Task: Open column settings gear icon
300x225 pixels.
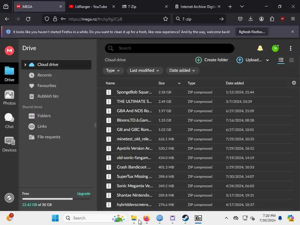Action: coord(294,83)
